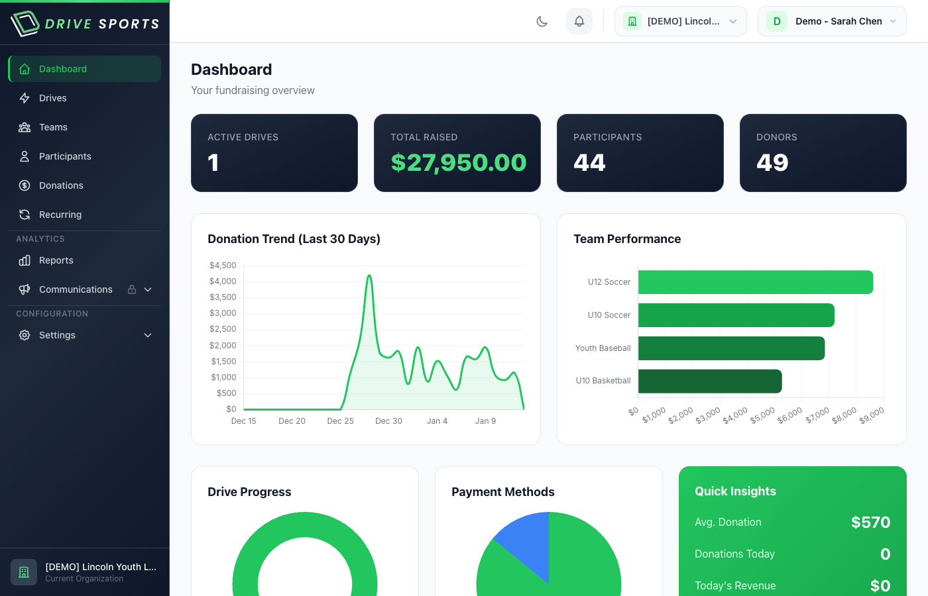
Task: Click the Communications megaphone icon
Action: click(25, 289)
